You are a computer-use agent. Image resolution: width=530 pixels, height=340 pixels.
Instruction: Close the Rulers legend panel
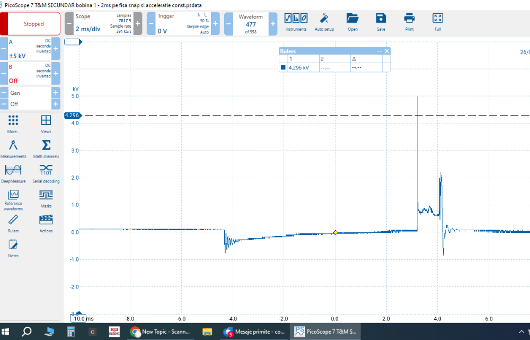click(387, 51)
